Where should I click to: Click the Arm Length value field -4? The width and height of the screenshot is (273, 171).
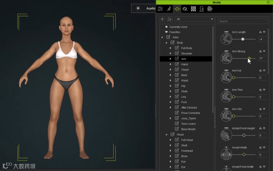[x=263, y=39]
